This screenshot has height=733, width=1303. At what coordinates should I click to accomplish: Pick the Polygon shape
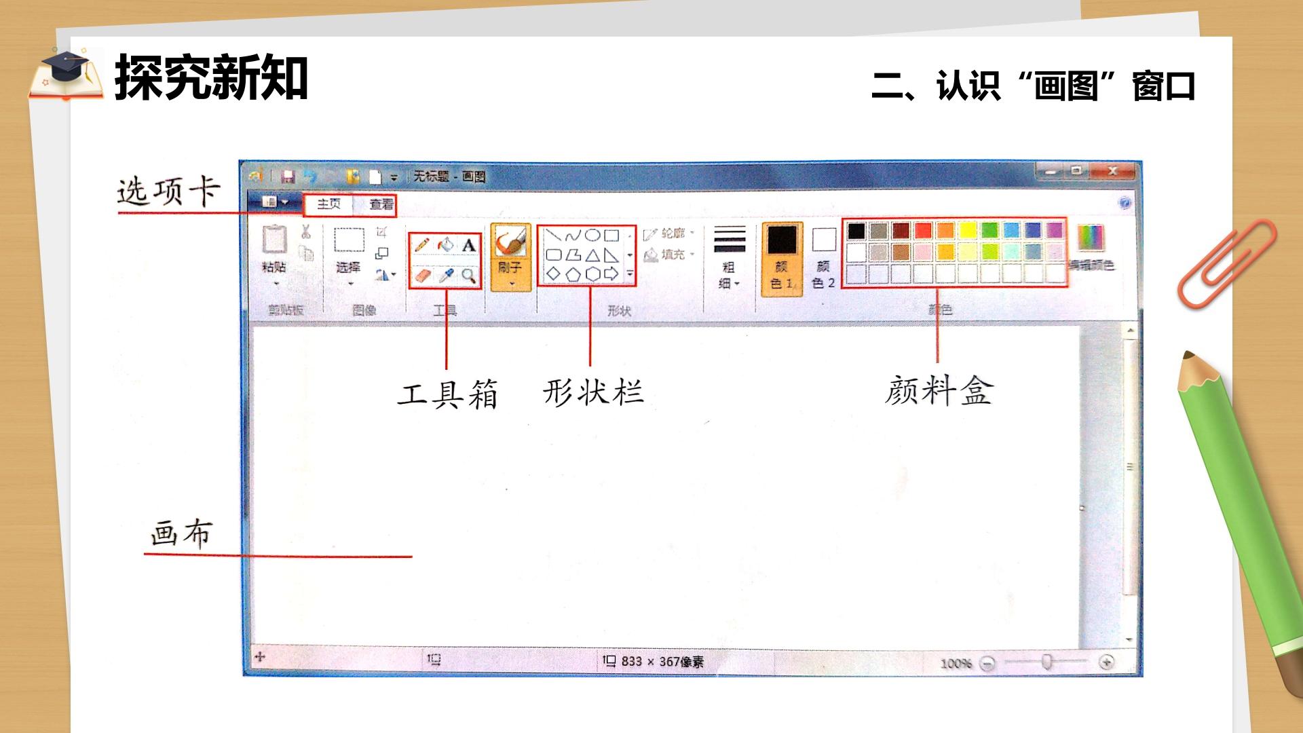(573, 255)
